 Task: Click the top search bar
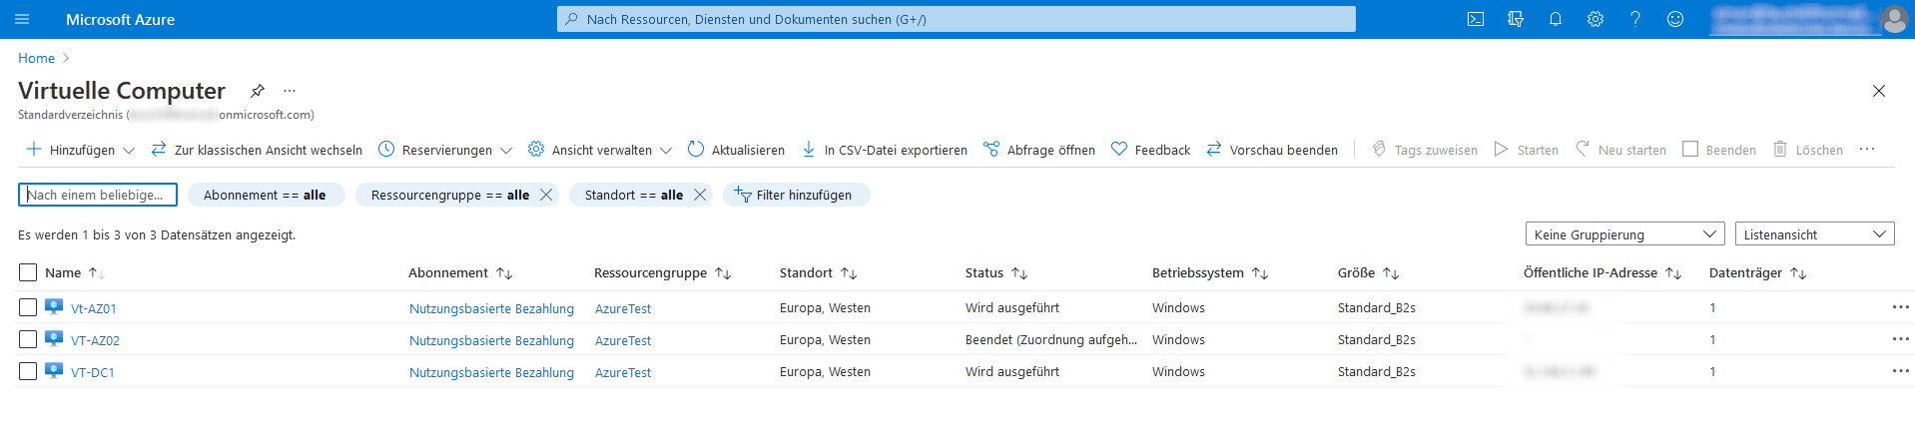(x=957, y=19)
